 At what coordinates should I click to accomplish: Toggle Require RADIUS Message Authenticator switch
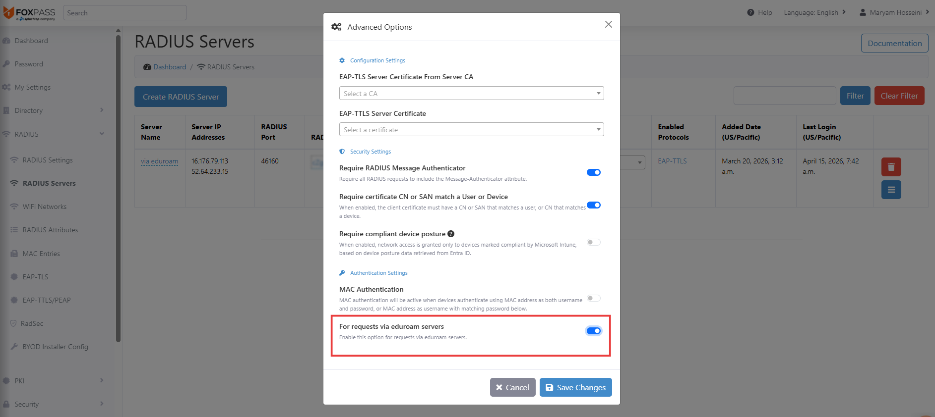coord(594,172)
